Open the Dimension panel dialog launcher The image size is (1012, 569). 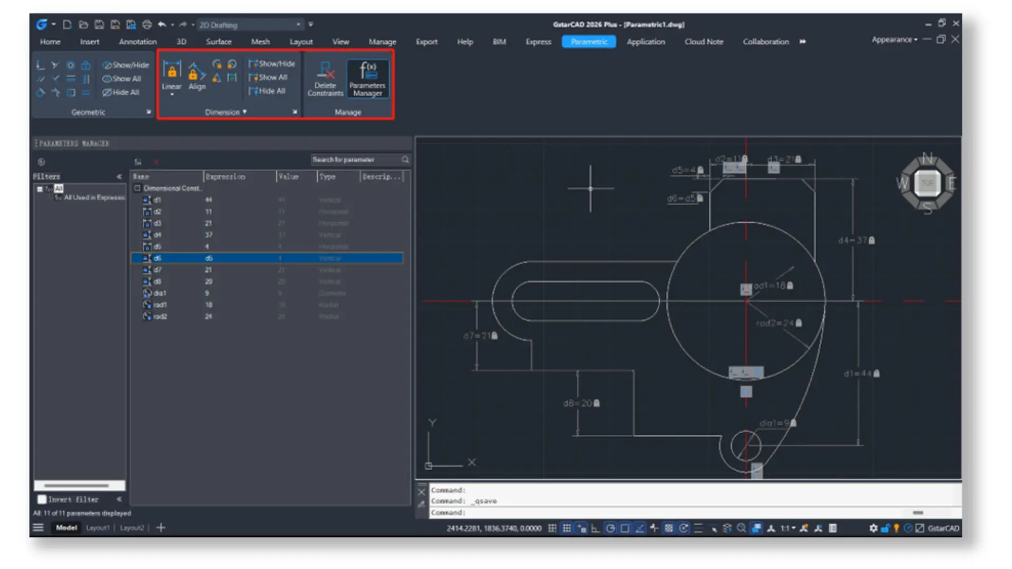pos(295,112)
